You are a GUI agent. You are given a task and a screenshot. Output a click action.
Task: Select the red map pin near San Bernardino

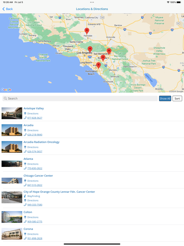coord(109,51)
